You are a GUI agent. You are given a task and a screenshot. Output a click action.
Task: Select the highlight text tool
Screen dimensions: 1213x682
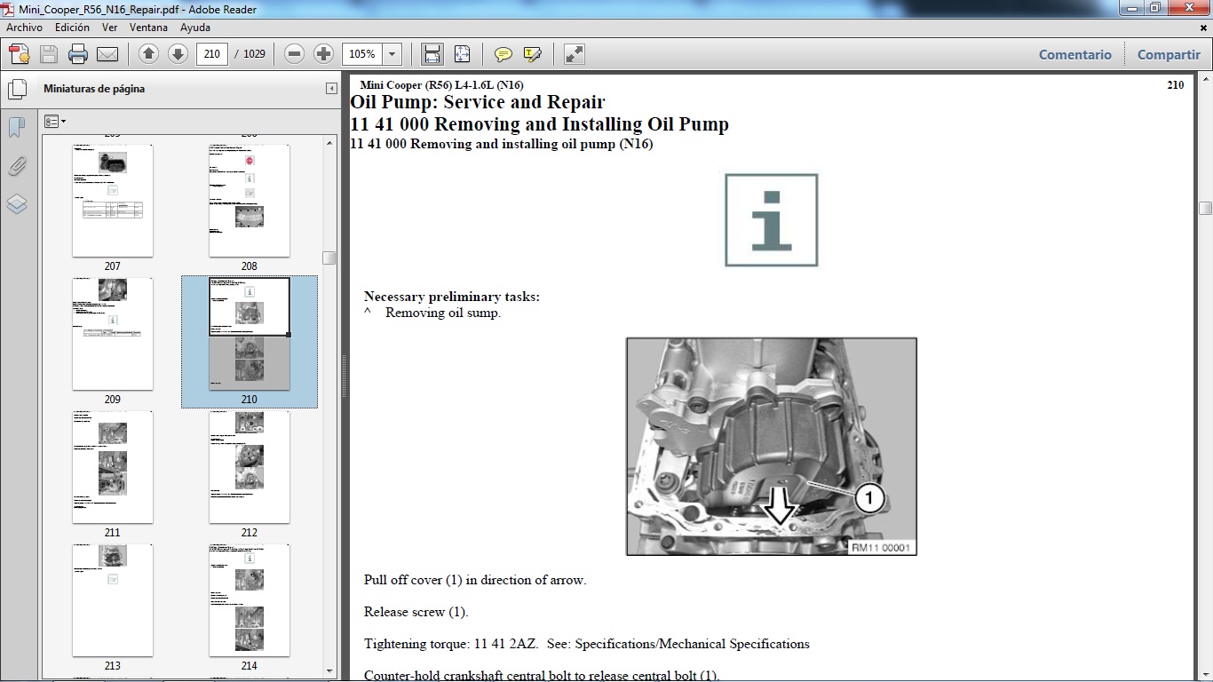coord(533,54)
